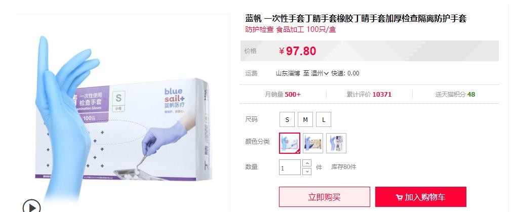Click 月销量 500+ sales figure

click(283, 95)
